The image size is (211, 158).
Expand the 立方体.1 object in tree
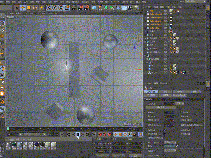pos(145,42)
